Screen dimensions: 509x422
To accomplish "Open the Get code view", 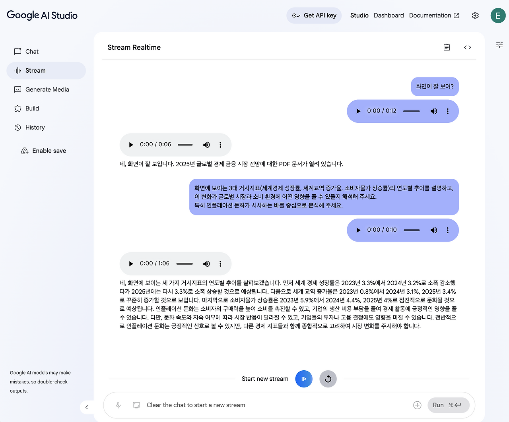I will [467, 47].
